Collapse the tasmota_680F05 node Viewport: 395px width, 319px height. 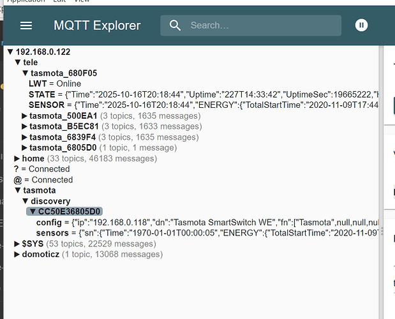click(25, 73)
